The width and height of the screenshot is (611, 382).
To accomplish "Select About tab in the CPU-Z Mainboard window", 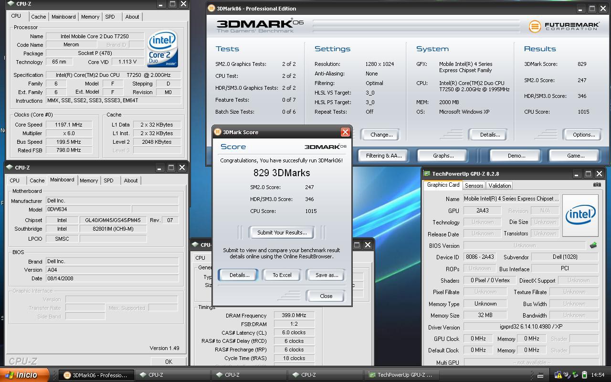I will pos(131,180).
